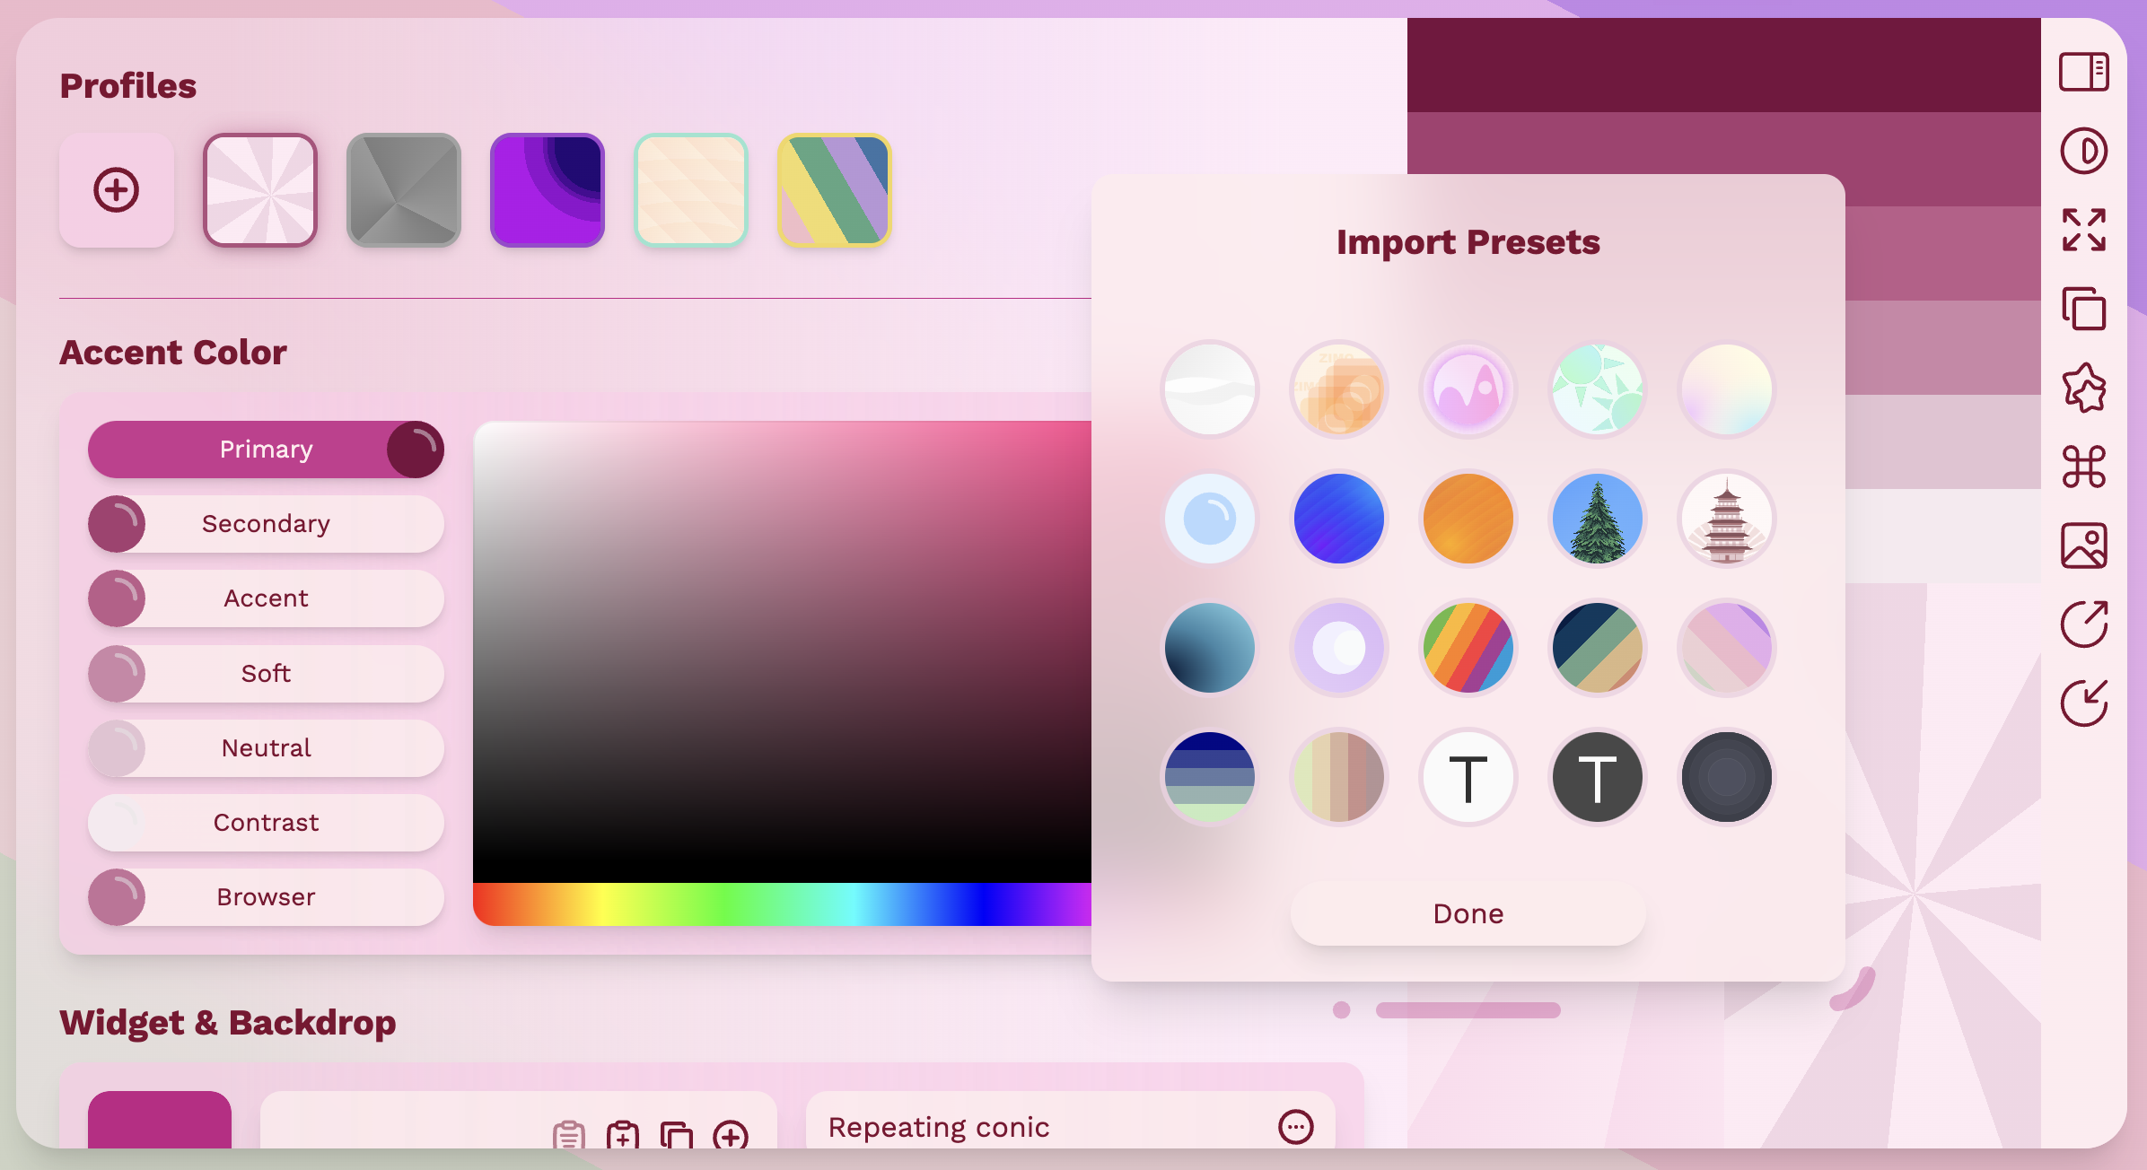
Task: Click the expand arrows fullscreen icon
Action: (2083, 230)
